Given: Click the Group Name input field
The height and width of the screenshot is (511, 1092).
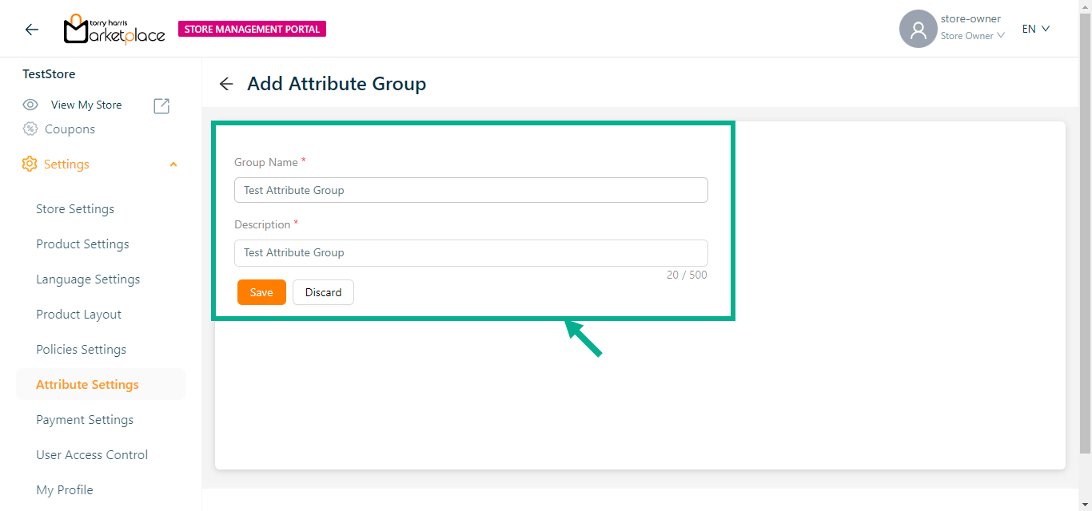Looking at the screenshot, I should click(x=471, y=190).
